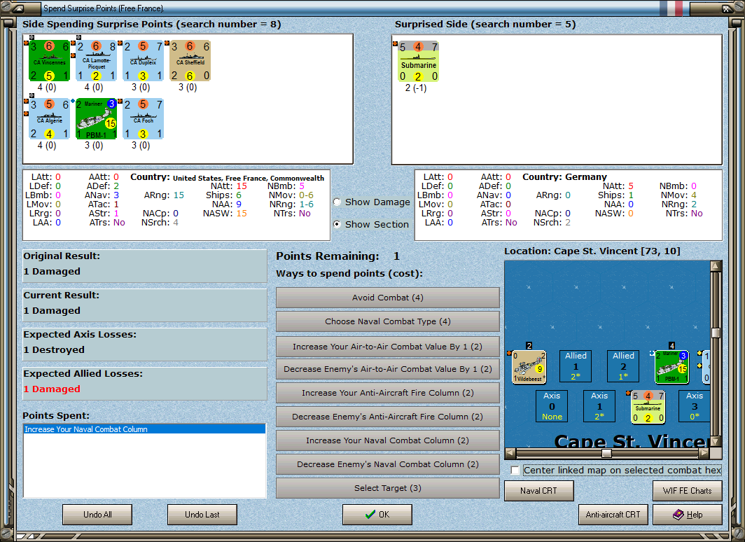
Task: Click the Undo All button
Action: [97, 515]
